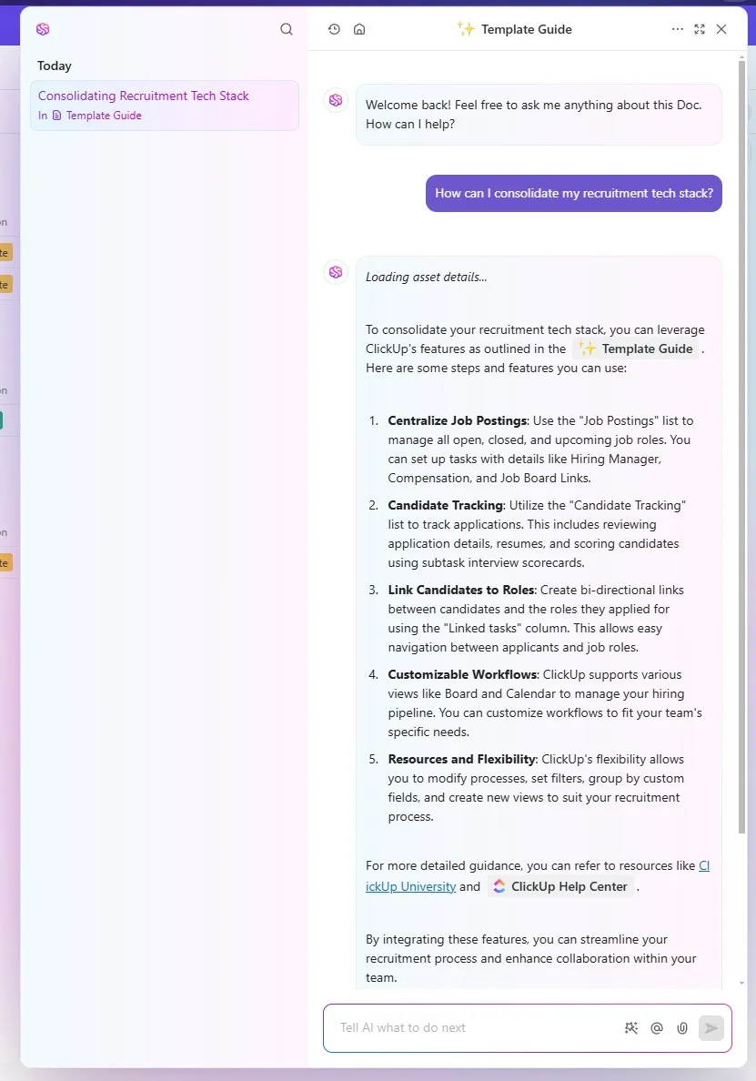Open AI prompts sparkle icon in input

click(631, 1028)
